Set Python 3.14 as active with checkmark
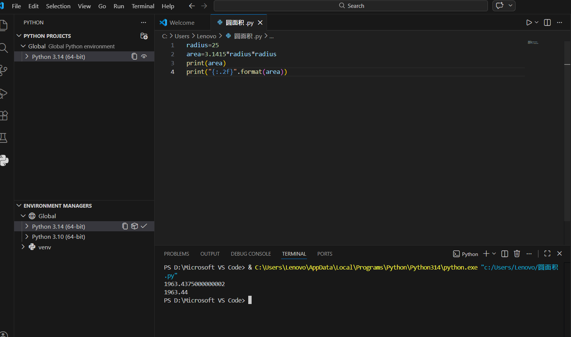 [144, 226]
